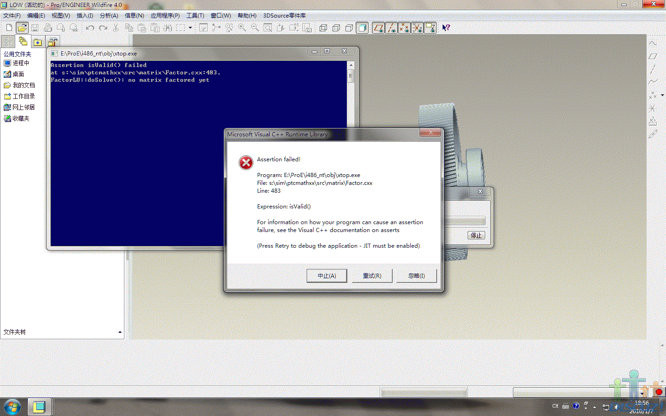The image size is (666, 416).
Task: Toggle datum planes display
Action: coord(378,28)
